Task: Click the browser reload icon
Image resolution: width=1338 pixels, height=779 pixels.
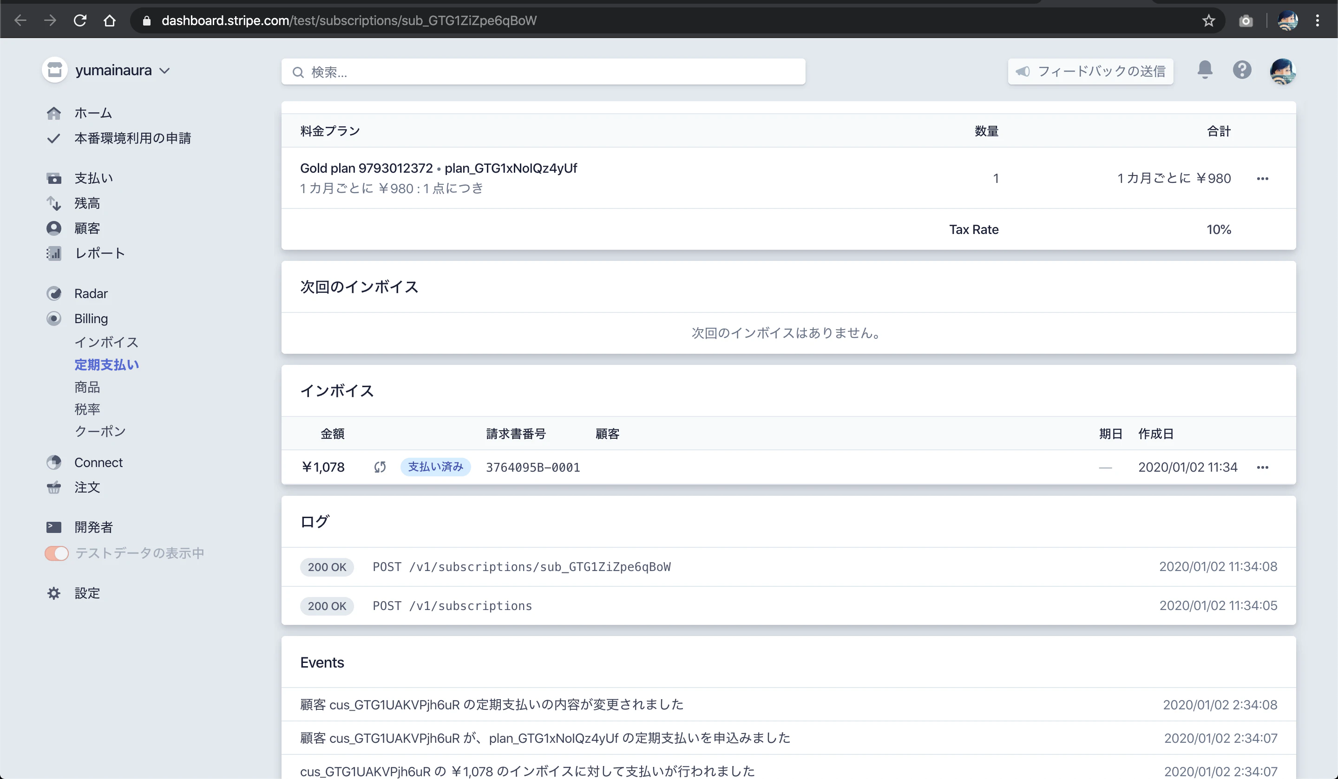Action: click(80, 21)
